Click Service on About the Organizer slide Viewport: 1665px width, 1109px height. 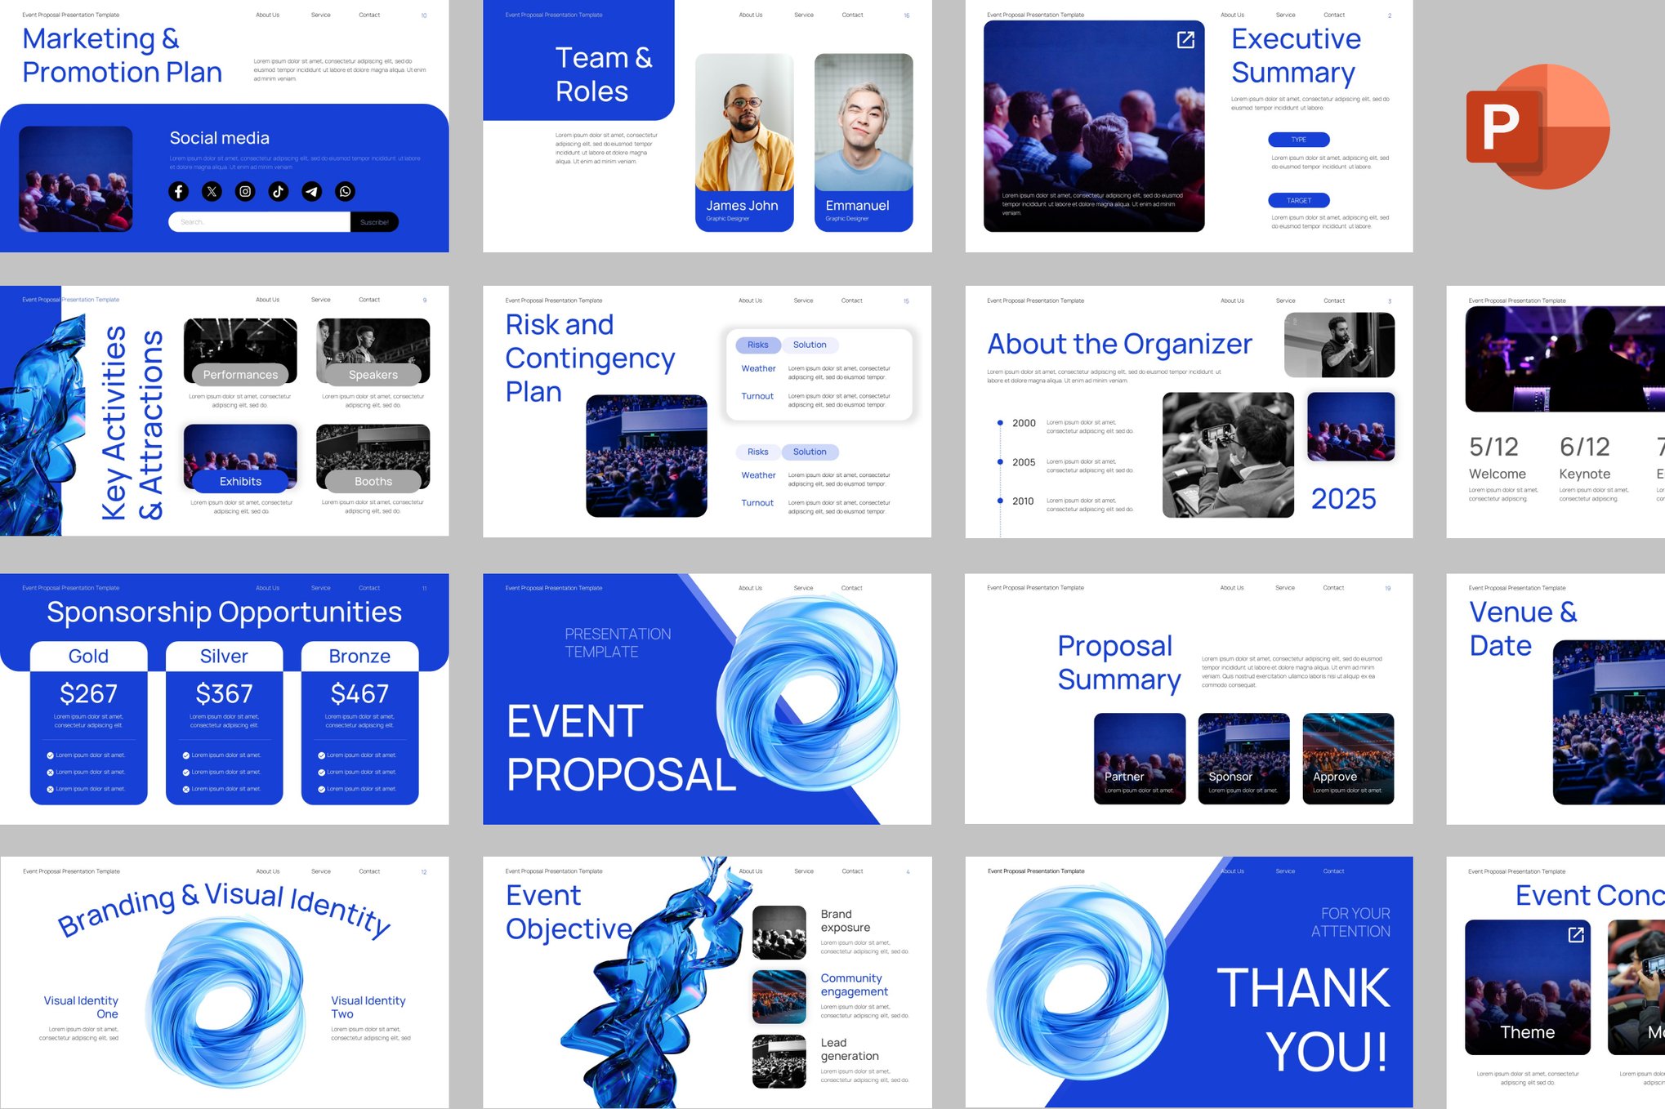[1285, 301]
